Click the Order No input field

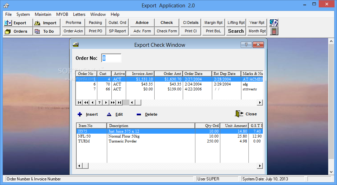pos(111,58)
